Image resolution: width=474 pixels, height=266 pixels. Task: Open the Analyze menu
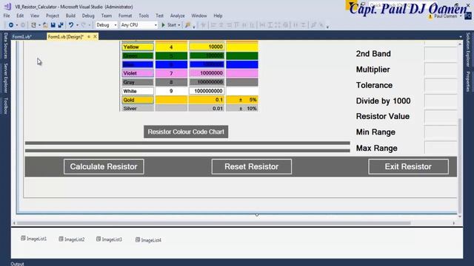tap(178, 16)
